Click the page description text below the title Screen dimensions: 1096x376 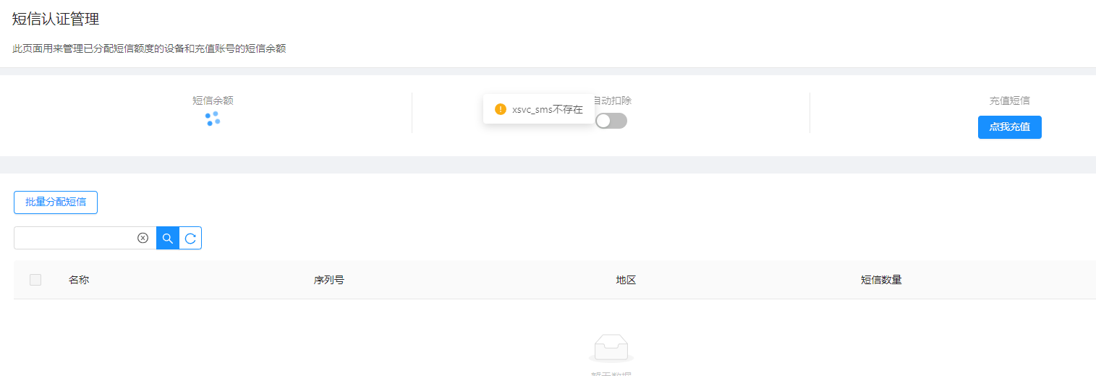149,49
